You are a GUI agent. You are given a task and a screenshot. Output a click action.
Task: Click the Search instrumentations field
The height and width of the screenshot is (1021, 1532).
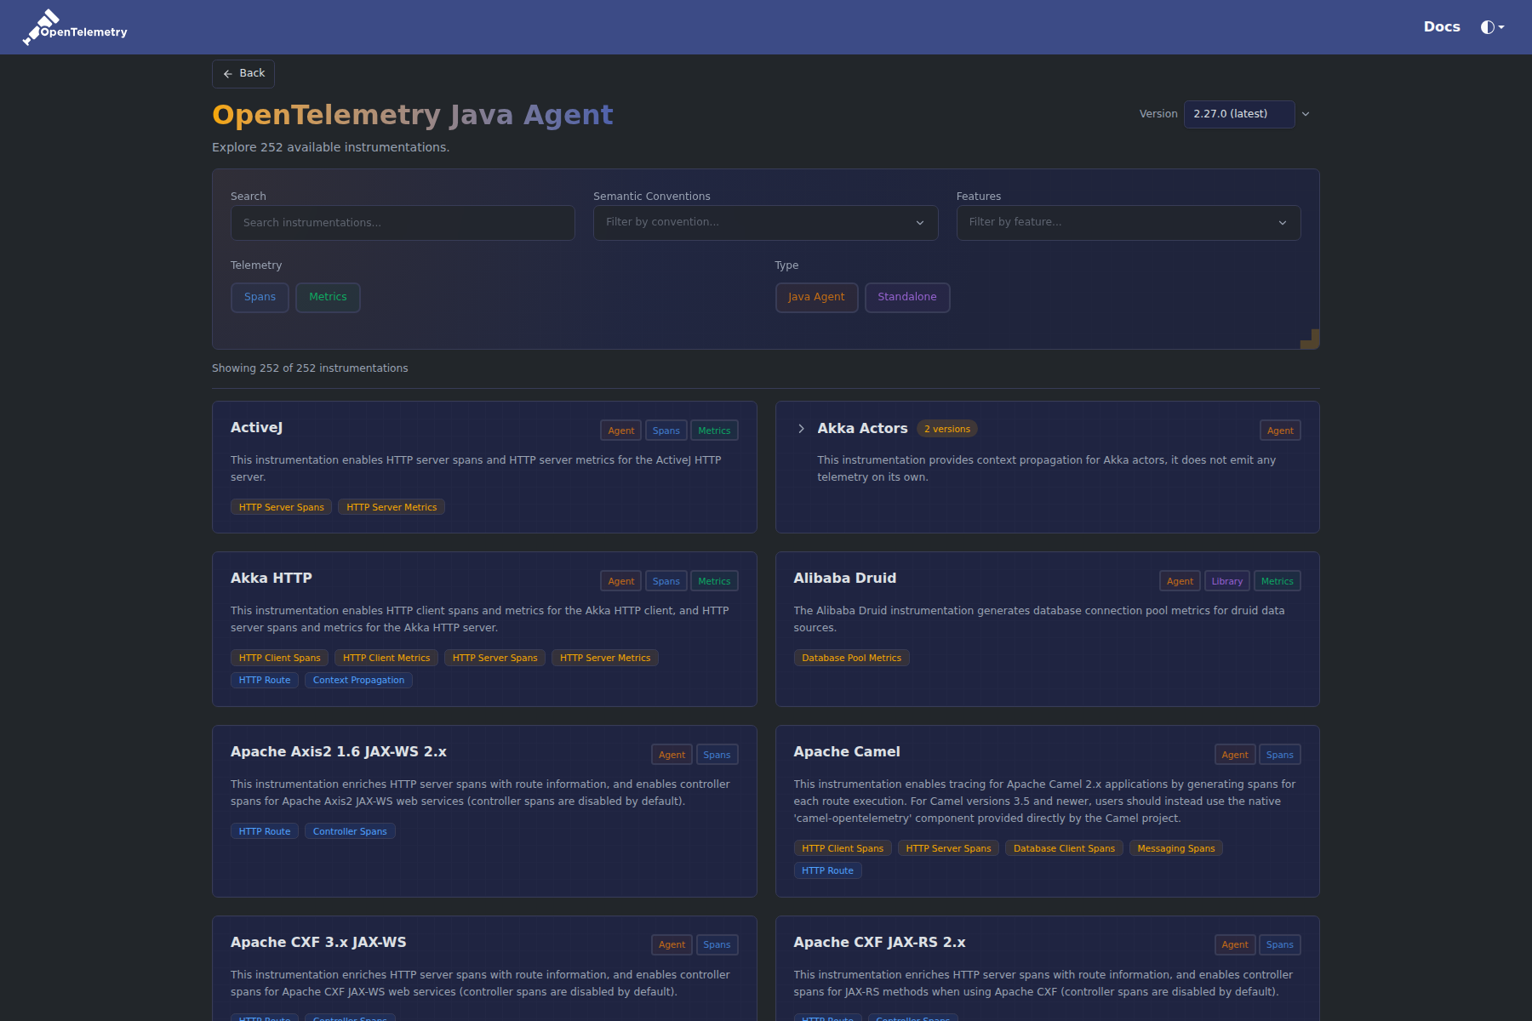tap(403, 223)
